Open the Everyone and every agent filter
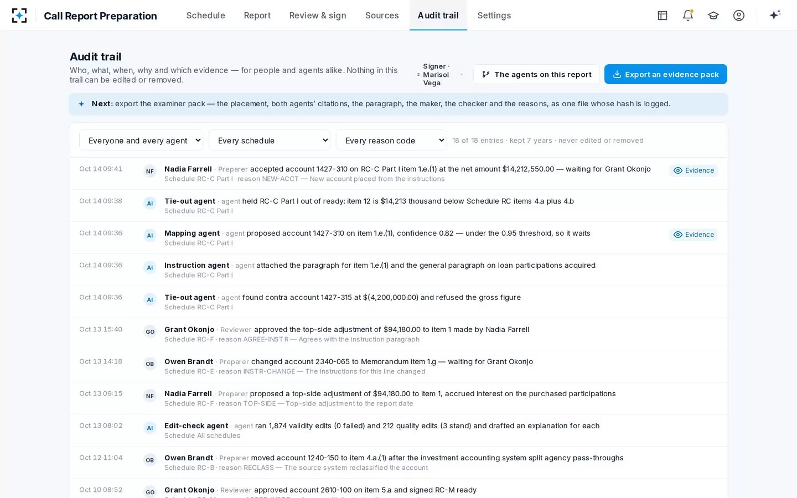Viewport: 797px width, 498px height. pyautogui.click(x=141, y=141)
